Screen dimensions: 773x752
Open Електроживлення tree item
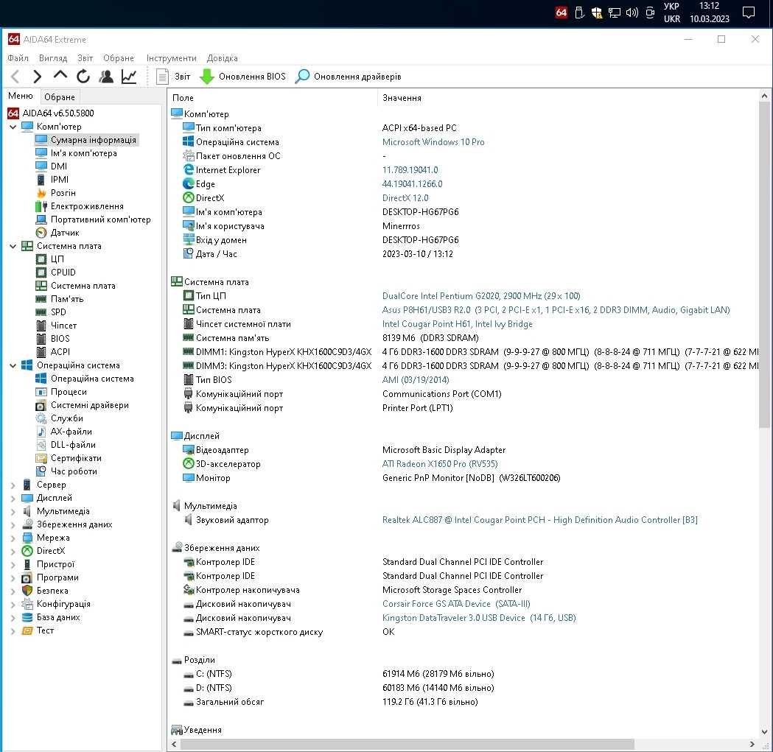(x=87, y=206)
